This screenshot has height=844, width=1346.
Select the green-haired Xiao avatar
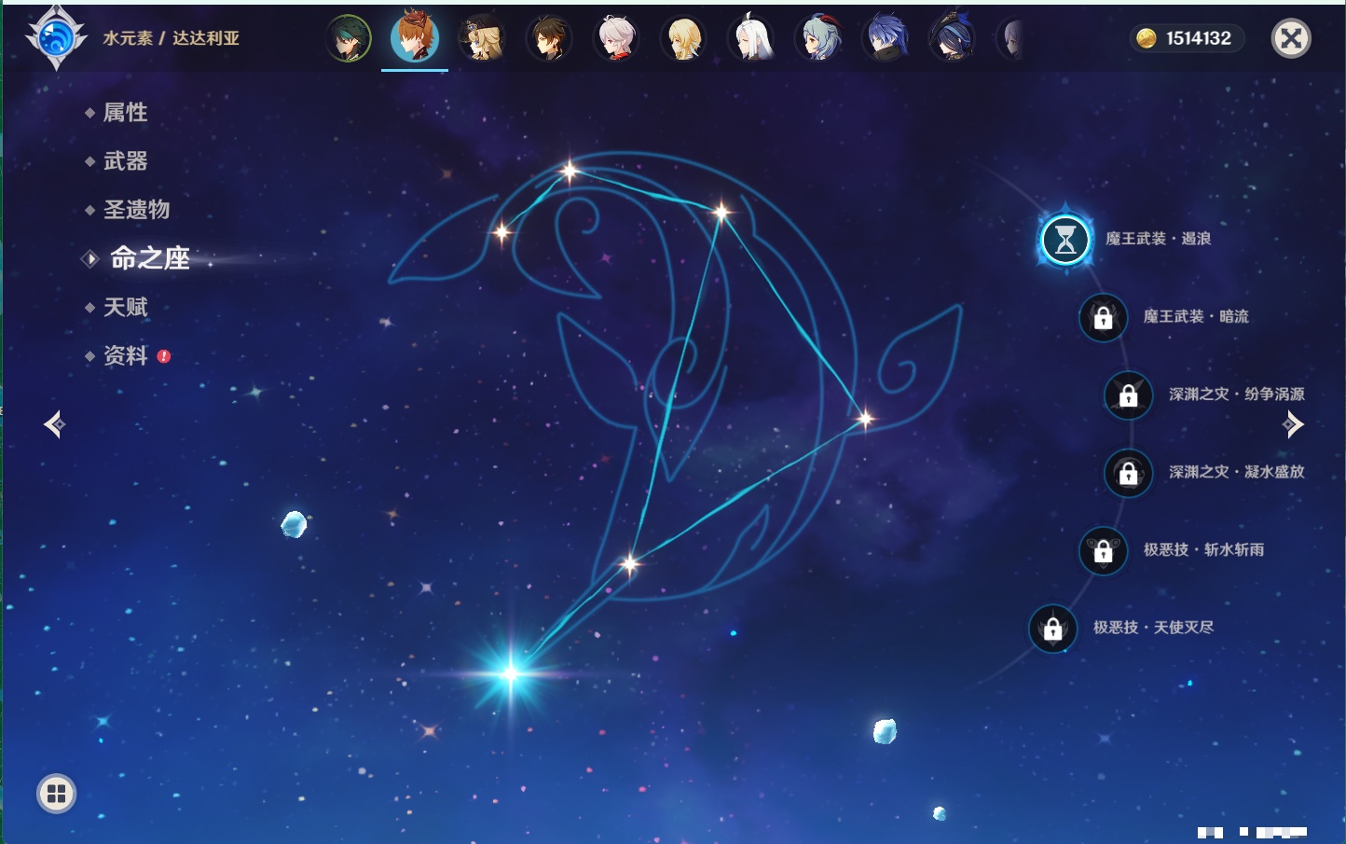[349, 39]
